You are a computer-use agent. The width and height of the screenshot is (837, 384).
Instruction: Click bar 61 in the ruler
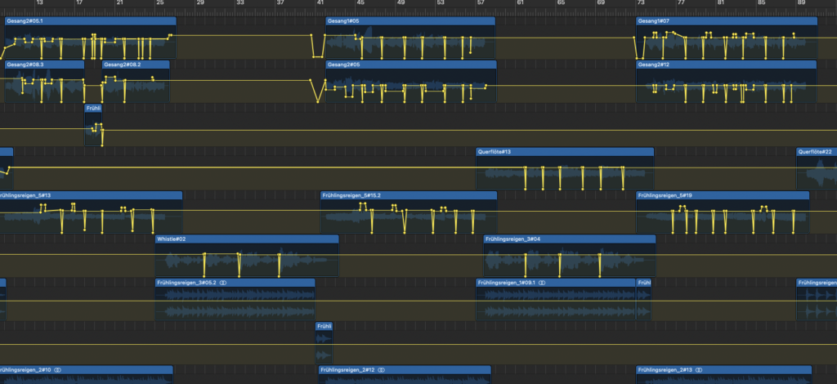pyautogui.click(x=521, y=2)
